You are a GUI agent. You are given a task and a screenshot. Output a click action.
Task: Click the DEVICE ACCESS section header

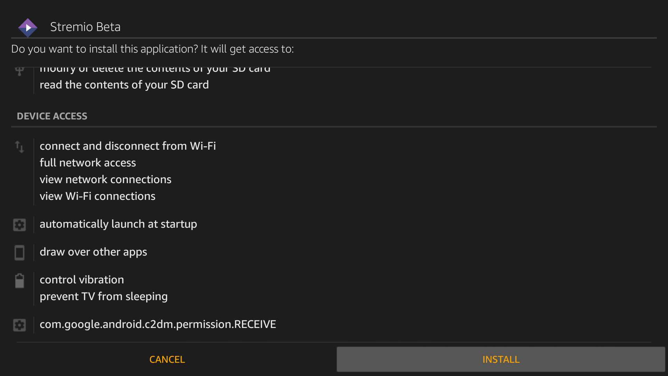(52, 116)
